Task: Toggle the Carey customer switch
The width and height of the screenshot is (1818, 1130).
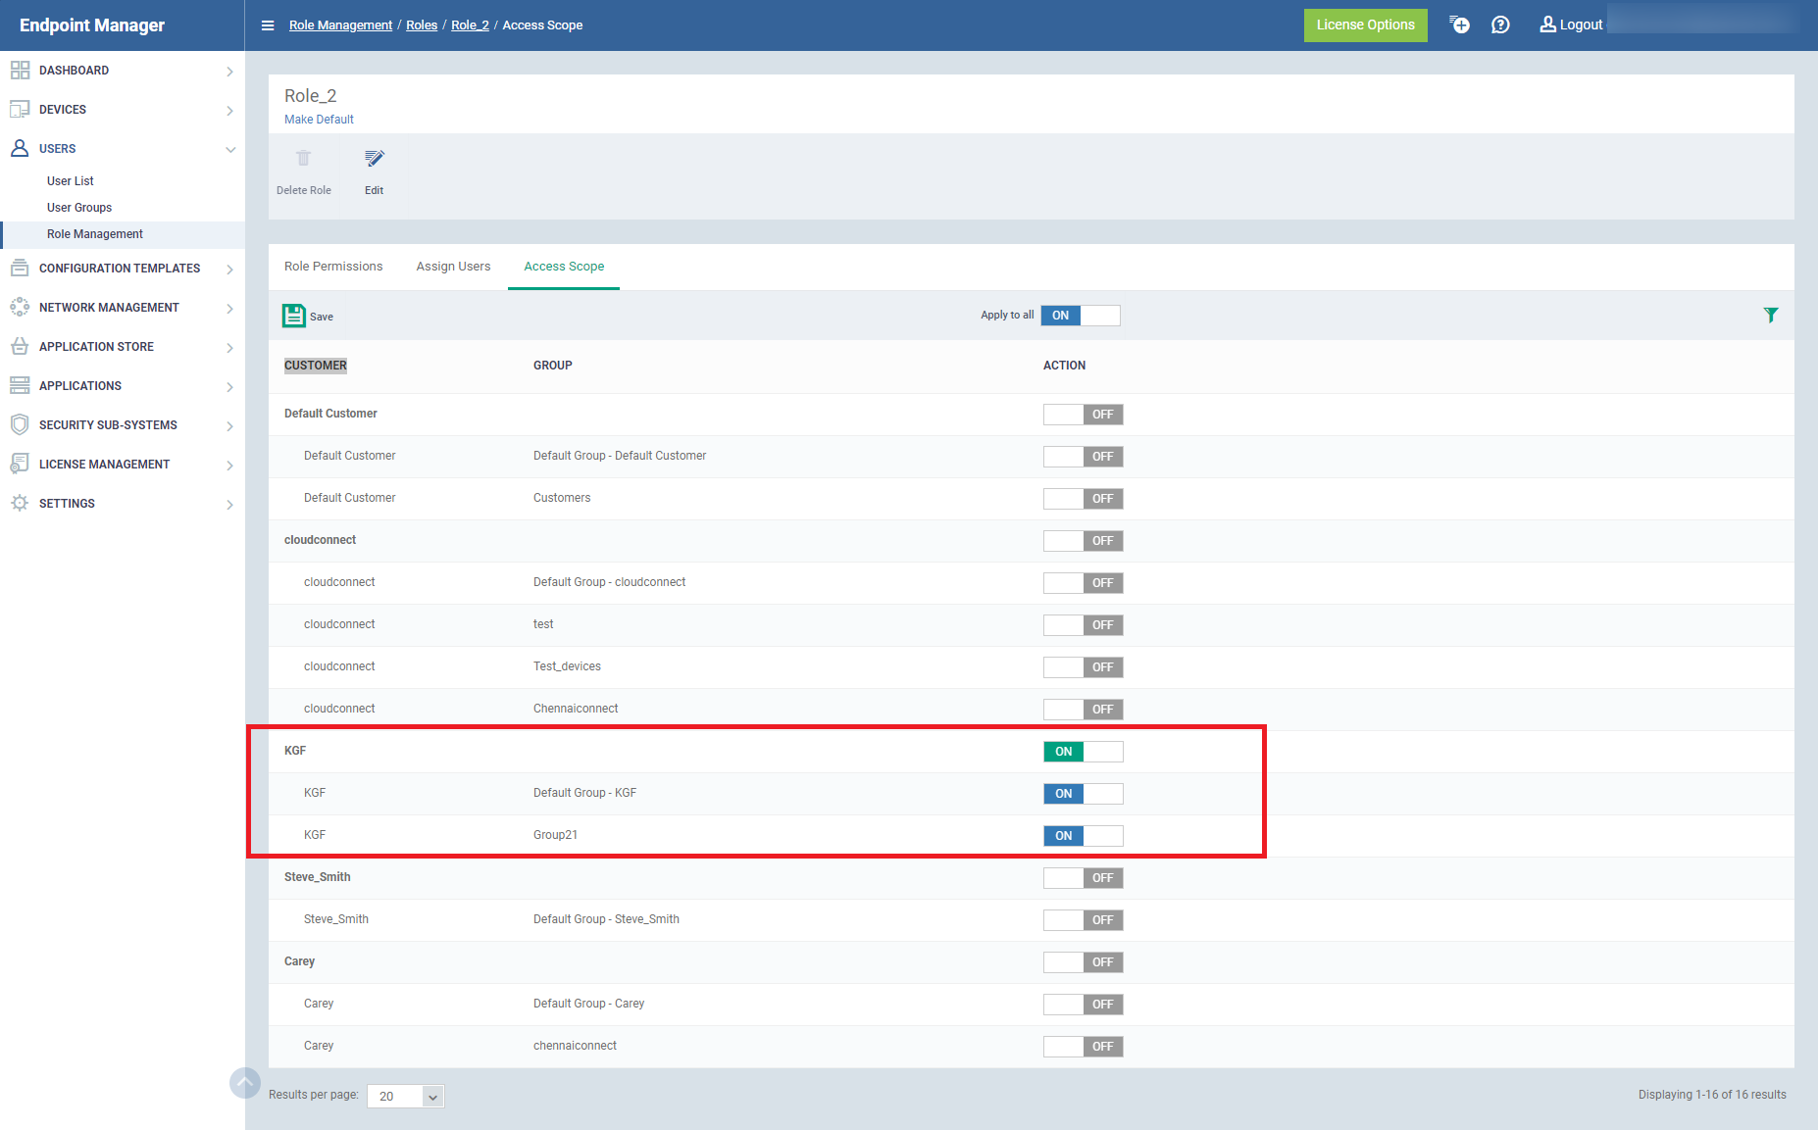Action: pos(1084,962)
